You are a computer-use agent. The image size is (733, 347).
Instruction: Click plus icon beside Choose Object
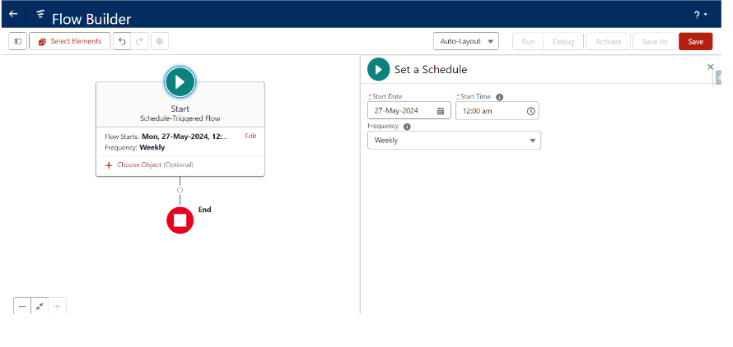coord(109,165)
